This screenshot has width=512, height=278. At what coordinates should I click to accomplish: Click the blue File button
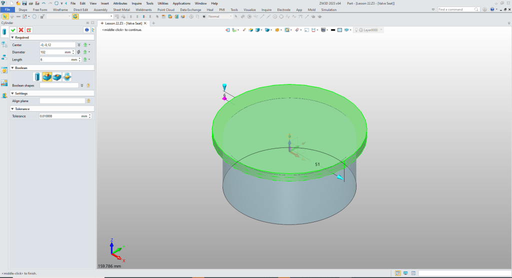(8, 9)
